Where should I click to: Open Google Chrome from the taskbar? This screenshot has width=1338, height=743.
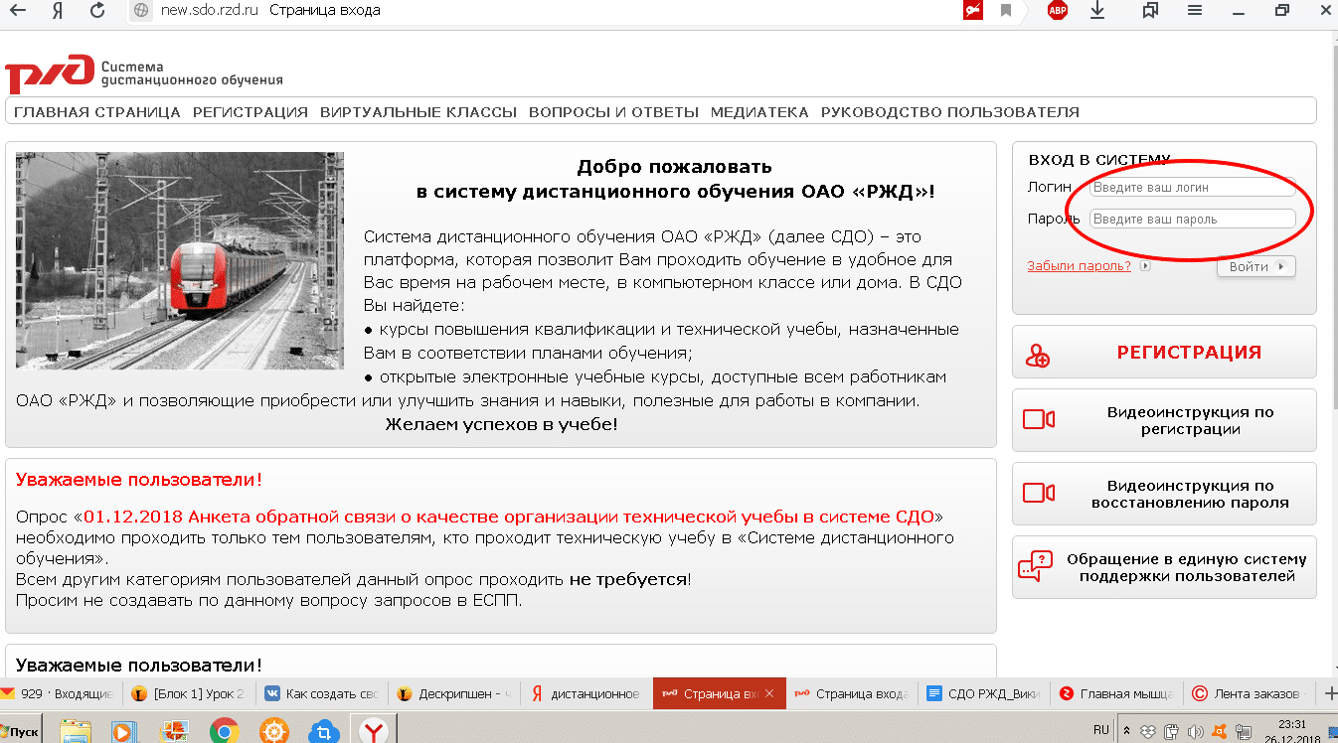pyautogui.click(x=225, y=732)
